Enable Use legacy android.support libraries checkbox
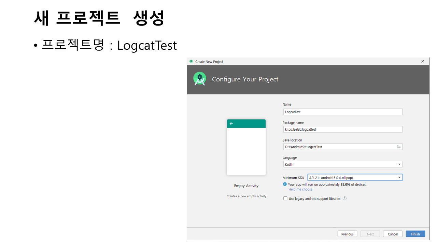The width and height of the screenshot is (437, 245). (x=285, y=199)
